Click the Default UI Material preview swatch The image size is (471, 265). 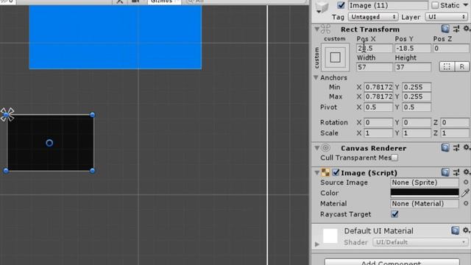pyautogui.click(x=330, y=236)
